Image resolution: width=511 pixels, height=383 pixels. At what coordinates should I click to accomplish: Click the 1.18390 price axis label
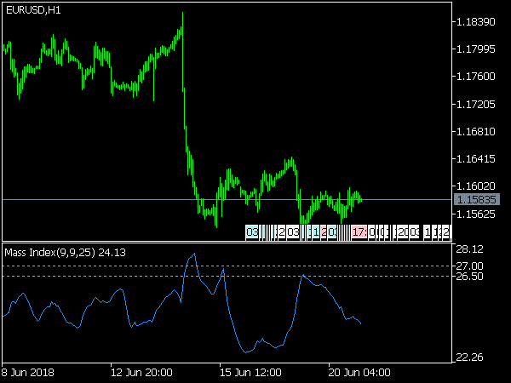pyautogui.click(x=476, y=22)
